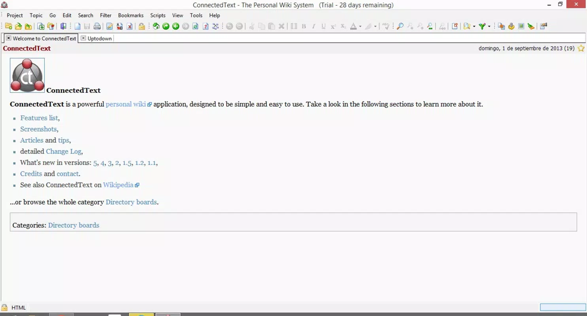
Task: Click the ConnectedText logo image
Action: tap(27, 75)
